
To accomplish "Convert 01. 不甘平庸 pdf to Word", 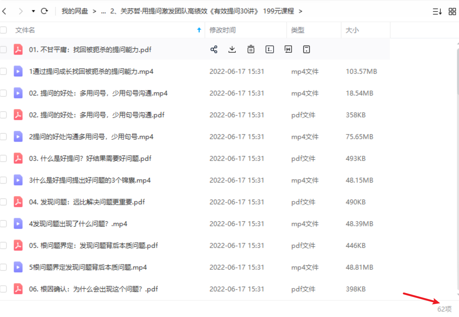I will click(x=288, y=49).
